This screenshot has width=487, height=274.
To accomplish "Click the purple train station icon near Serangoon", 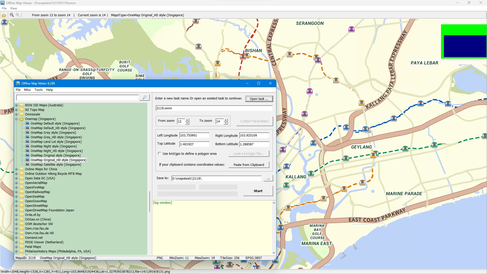I will [351, 29].
